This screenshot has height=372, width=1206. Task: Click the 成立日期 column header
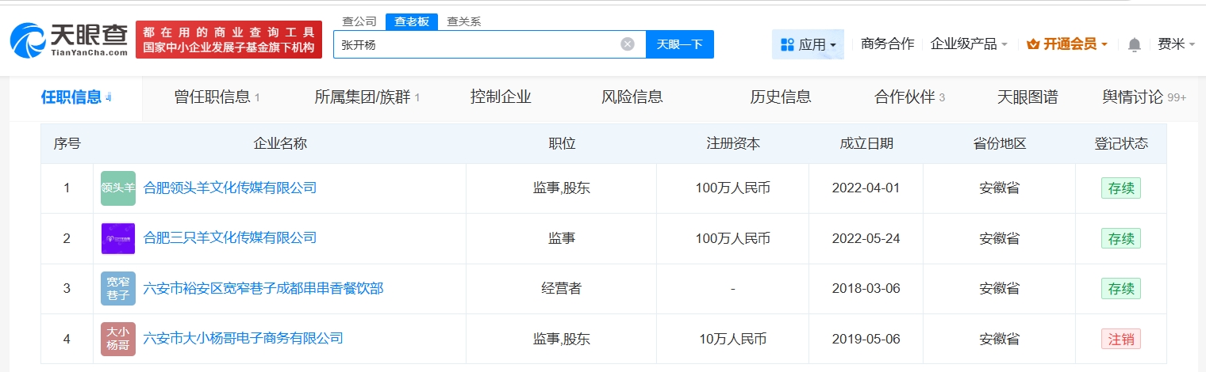[866, 143]
